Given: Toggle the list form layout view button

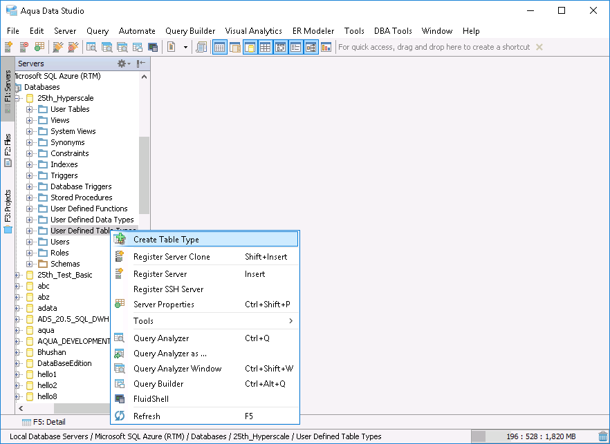Looking at the screenshot, I should 296,47.
